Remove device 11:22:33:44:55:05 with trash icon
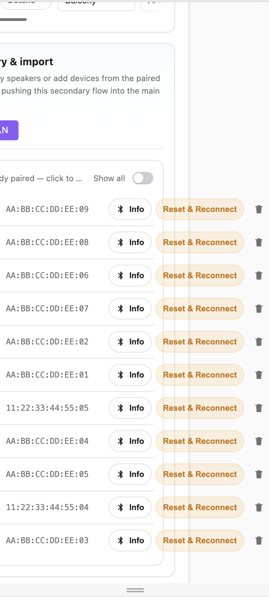The width and height of the screenshot is (269, 597). (259, 408)
